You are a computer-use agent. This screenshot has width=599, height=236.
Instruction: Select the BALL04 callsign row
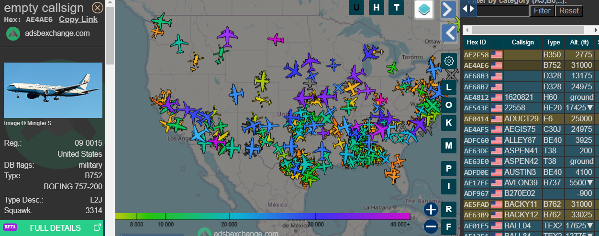point(531,225)
